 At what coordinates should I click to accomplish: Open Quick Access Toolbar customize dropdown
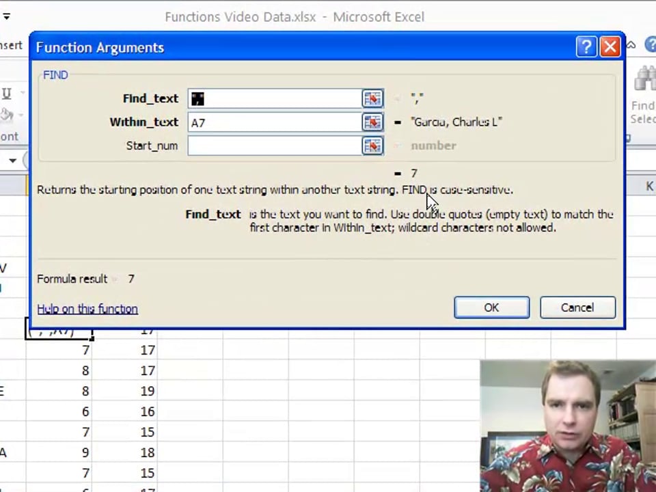6,16
